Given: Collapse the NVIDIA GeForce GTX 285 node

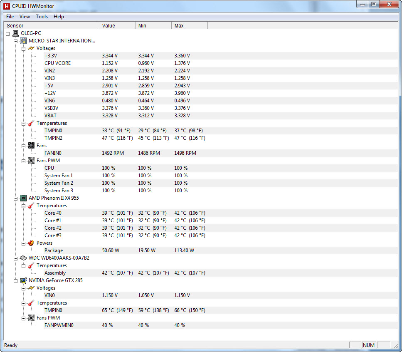Looking at the screenshot, I should click(x=16, y=281).
